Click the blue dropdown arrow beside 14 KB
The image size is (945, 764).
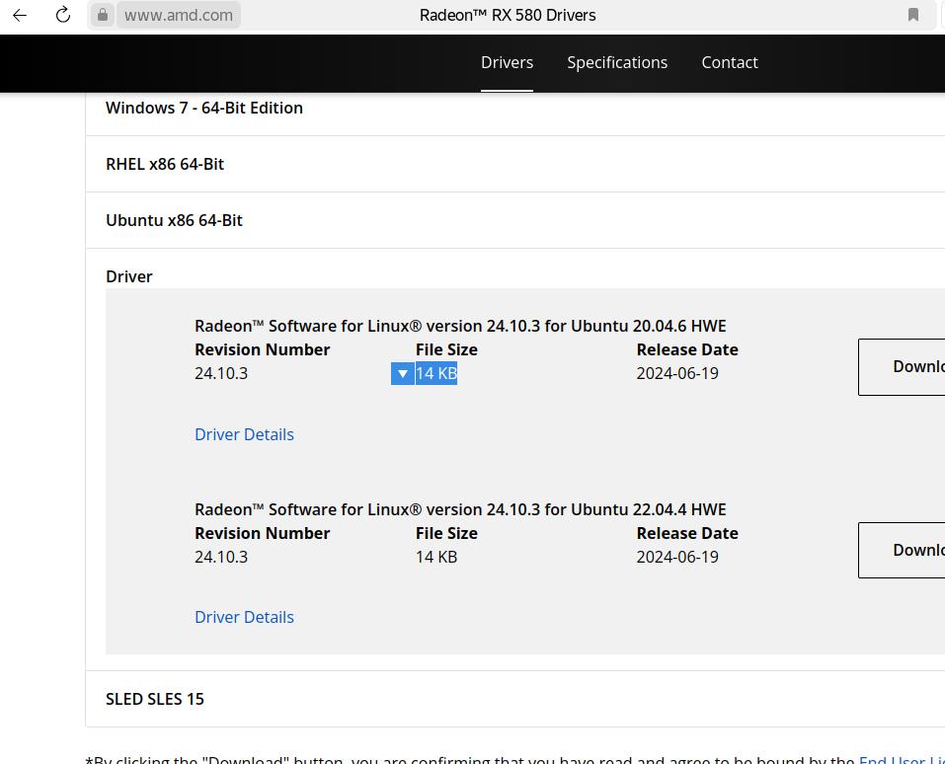point(403,373)
